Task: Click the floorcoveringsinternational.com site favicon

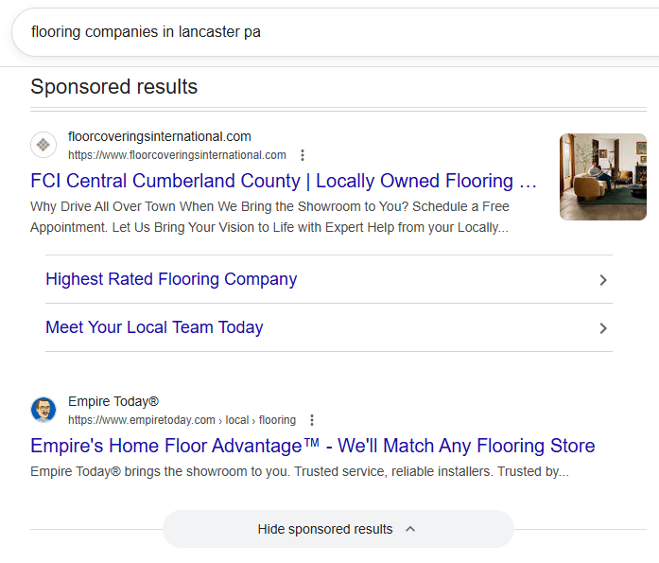Action: coord(43,146)
